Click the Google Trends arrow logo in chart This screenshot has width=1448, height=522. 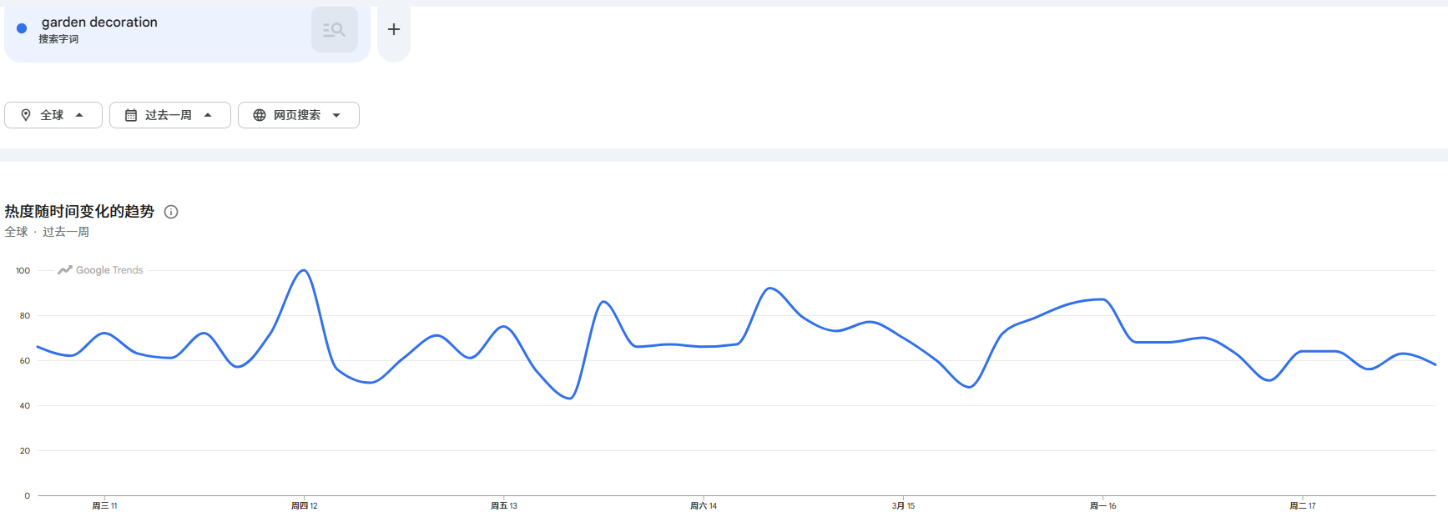pos(64,270)
